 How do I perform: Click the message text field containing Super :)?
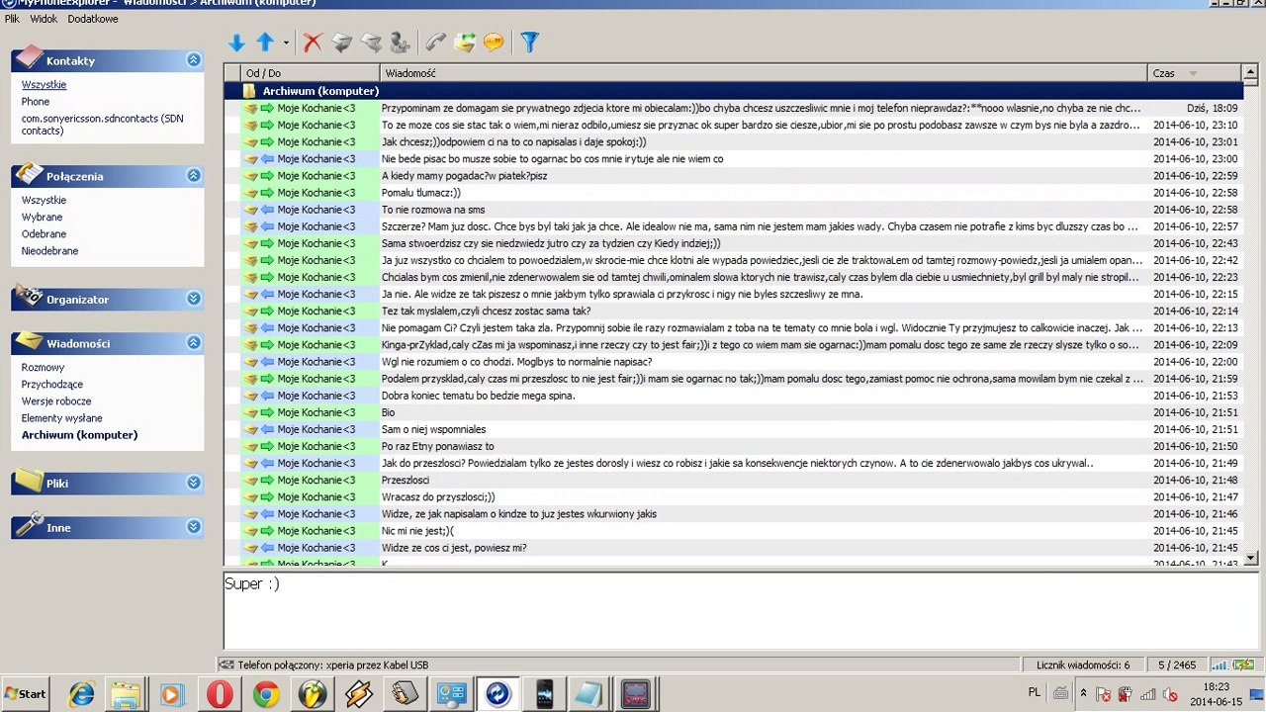(x=733, y=610)
